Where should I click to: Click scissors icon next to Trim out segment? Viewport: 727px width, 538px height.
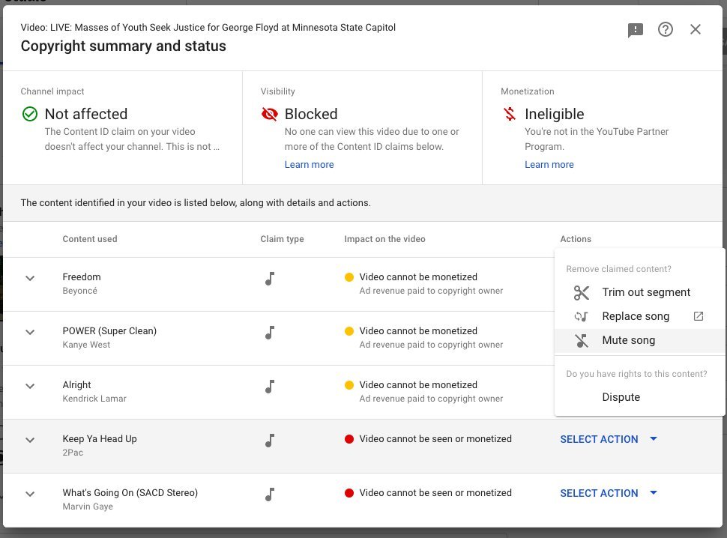click(581, 293)
